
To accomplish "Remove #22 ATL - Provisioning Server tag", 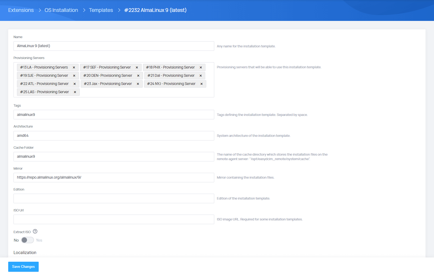I will coord(75,84).
